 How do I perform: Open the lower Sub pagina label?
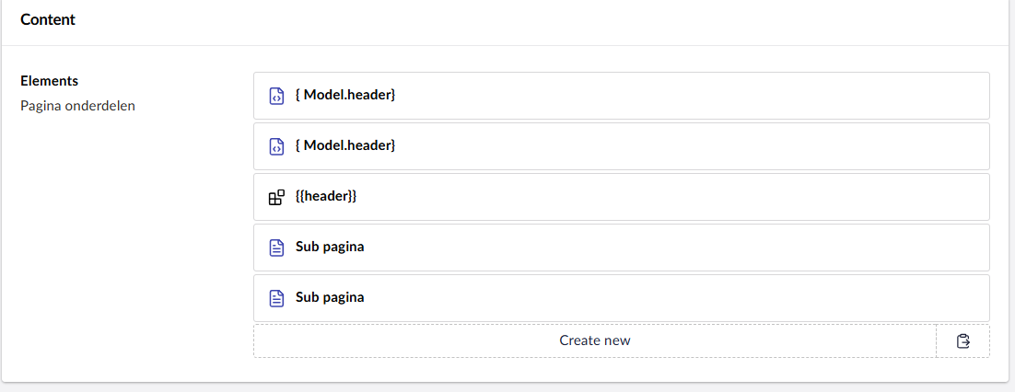tap(330, 297)
